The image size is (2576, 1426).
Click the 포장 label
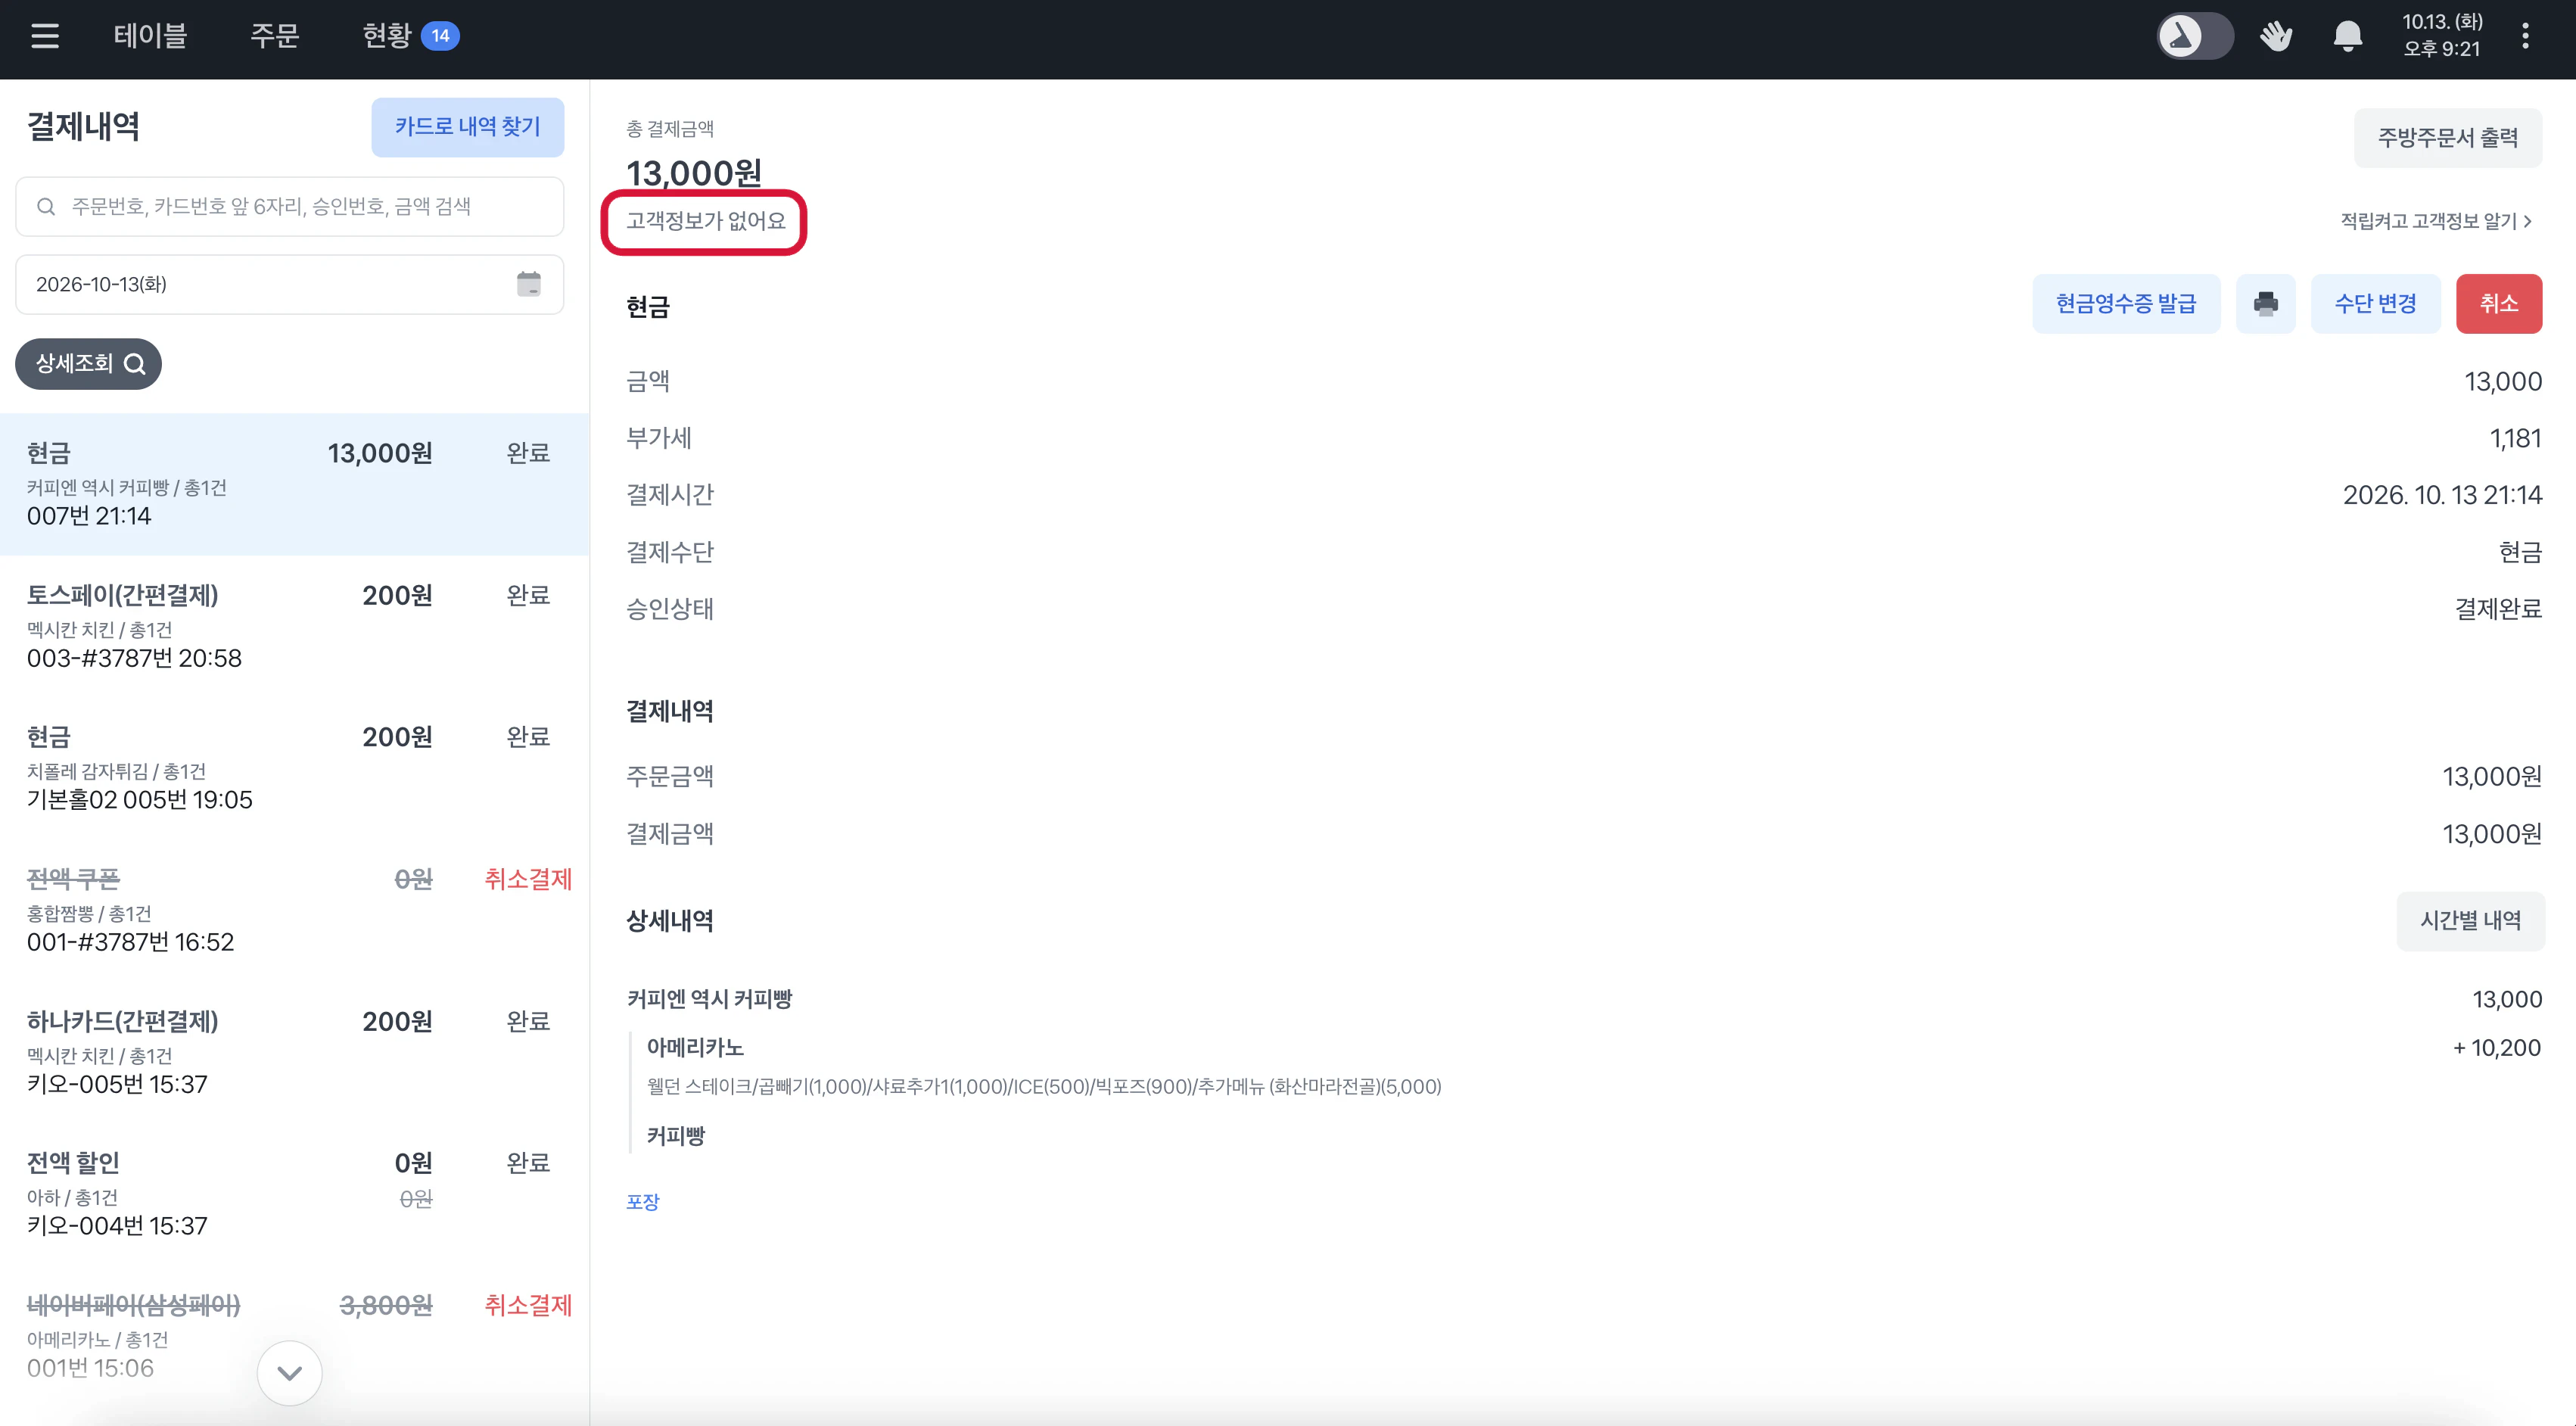(643, 1202)
